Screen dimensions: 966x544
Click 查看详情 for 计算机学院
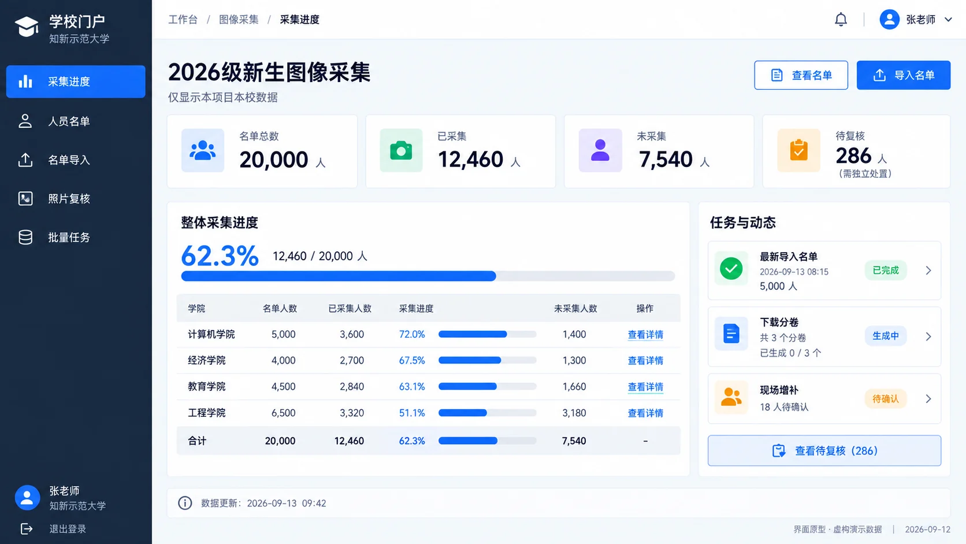(645, 335)
